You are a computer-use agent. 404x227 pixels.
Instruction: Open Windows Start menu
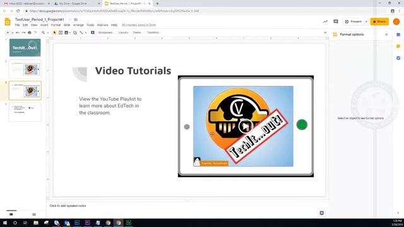click(x=5, y=223)
